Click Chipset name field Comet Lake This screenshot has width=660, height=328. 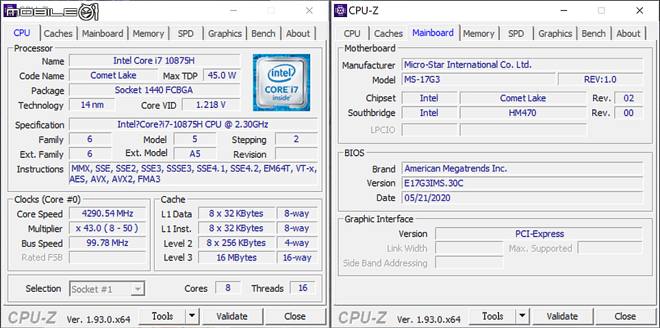(x=523, y=98)
